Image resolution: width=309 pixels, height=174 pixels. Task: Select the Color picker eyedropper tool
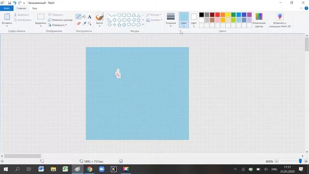point(84,24)
